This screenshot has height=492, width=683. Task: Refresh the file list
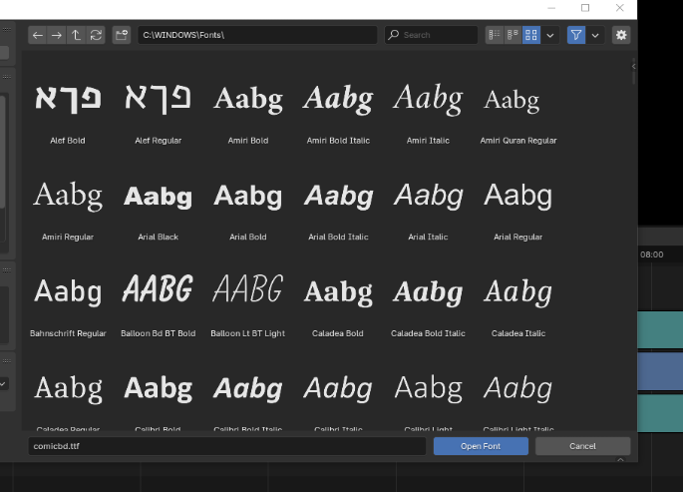[x=96, y=35]
